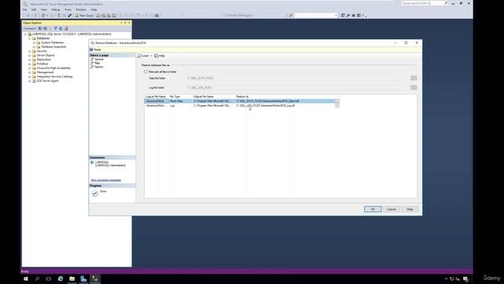Image resolution: width=504 pixels, height=284 pixels.
Task: Click the ellipsis button on the Rows Data file row
Action: point(337,101)
